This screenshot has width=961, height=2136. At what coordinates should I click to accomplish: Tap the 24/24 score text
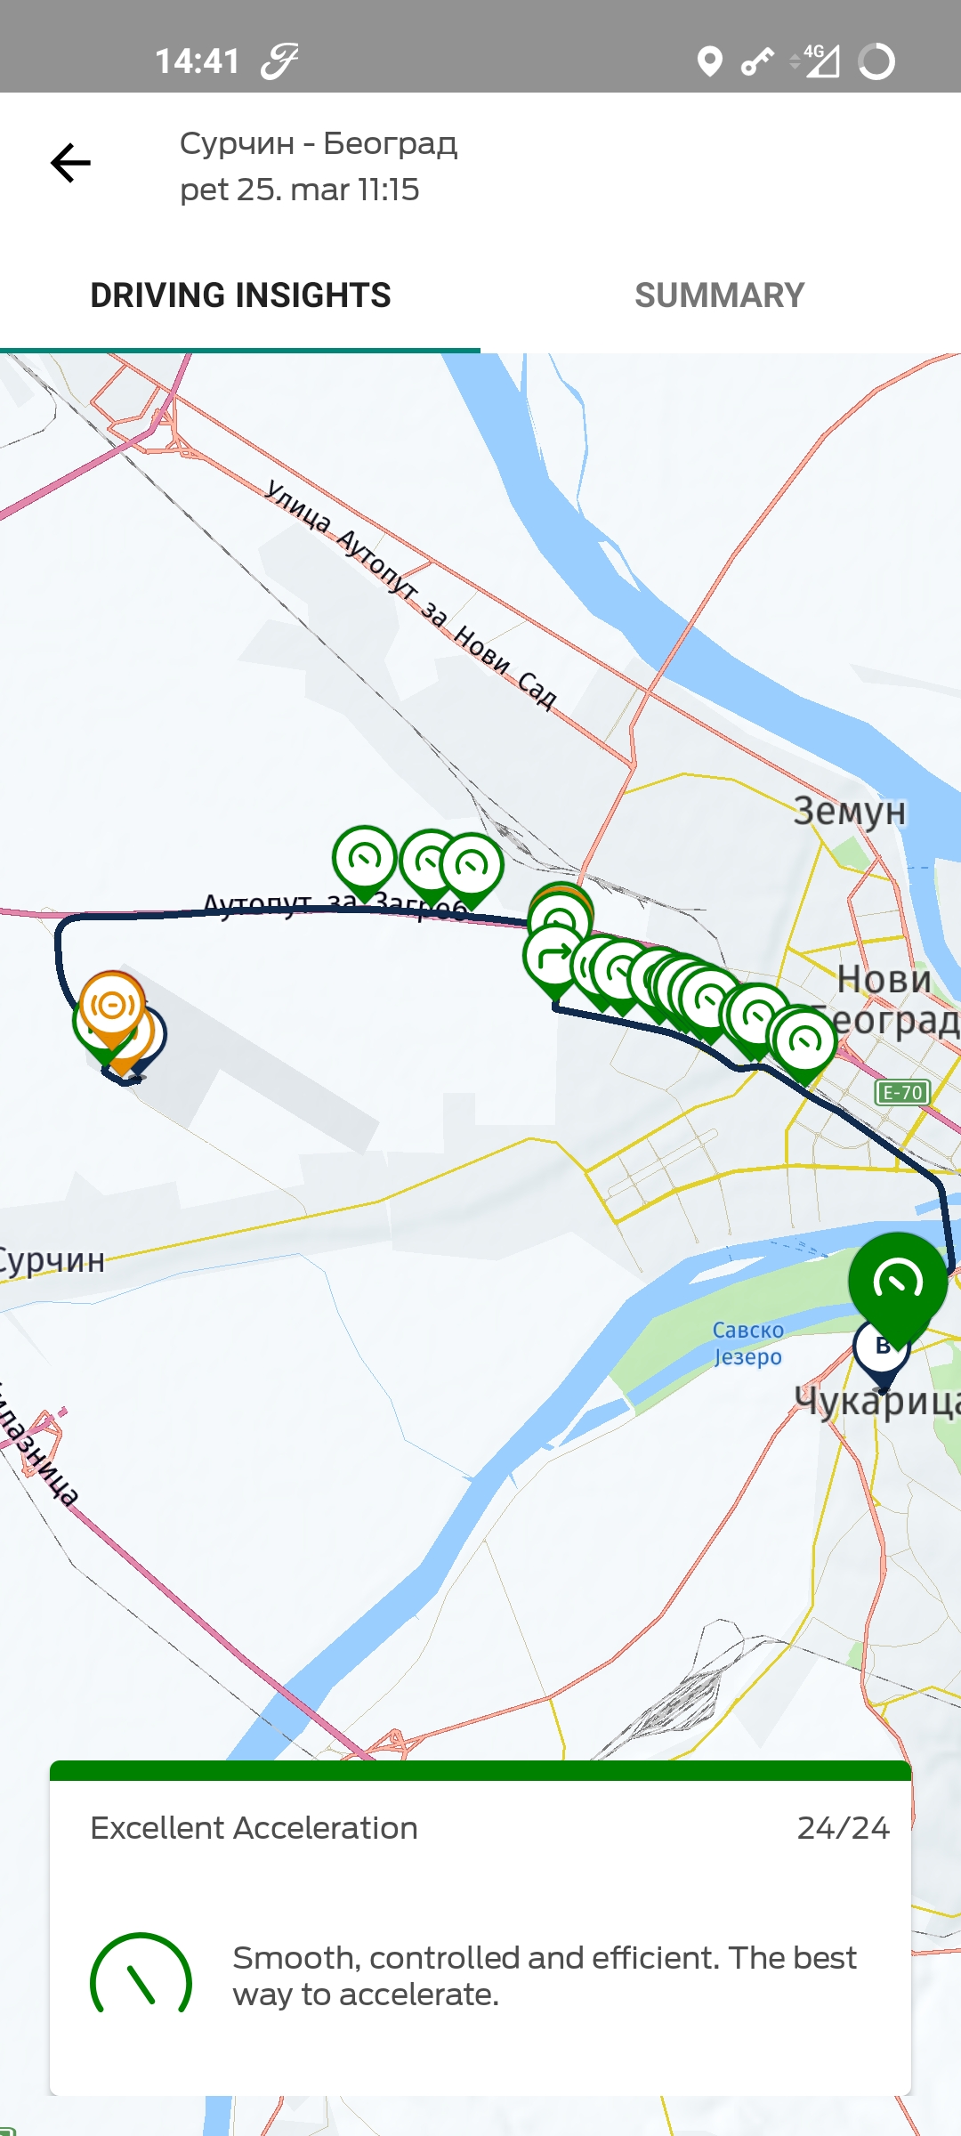(x=843, y=1828)
